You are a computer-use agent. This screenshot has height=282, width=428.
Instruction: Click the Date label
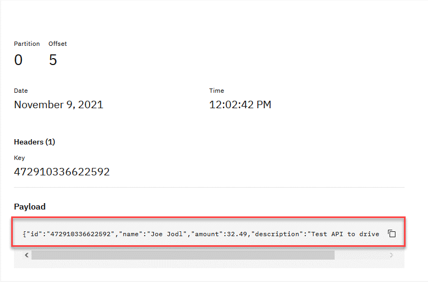(x=21, y=91)
